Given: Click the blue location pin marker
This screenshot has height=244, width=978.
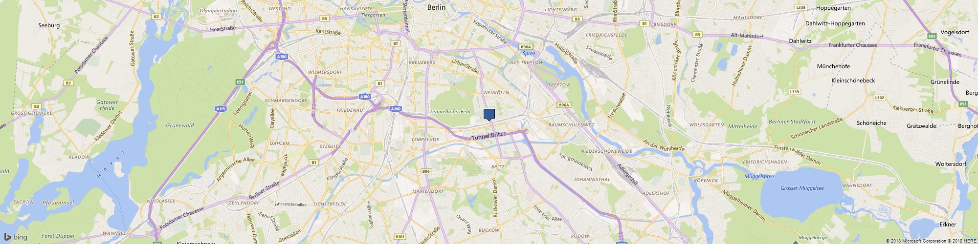Looking at the screenshot, I should [x=489, y=115].
